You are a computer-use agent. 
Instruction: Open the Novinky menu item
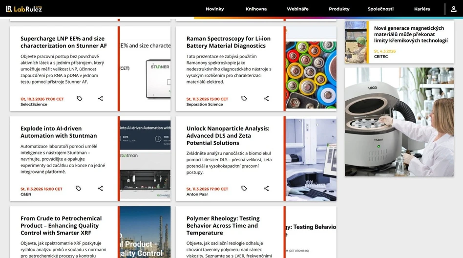214,9
